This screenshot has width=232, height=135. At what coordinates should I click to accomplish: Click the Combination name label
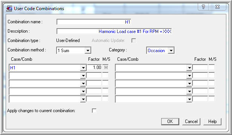click(x=25, y=22)
